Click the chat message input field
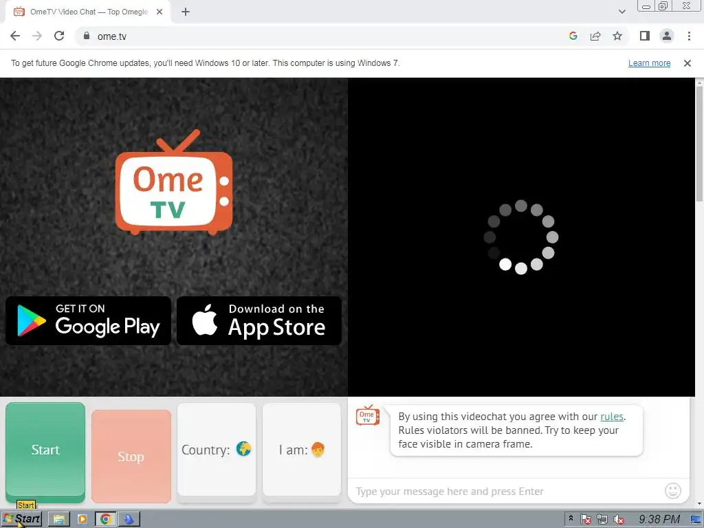Screen dimensions: 704x528 (x=505, y=491)
